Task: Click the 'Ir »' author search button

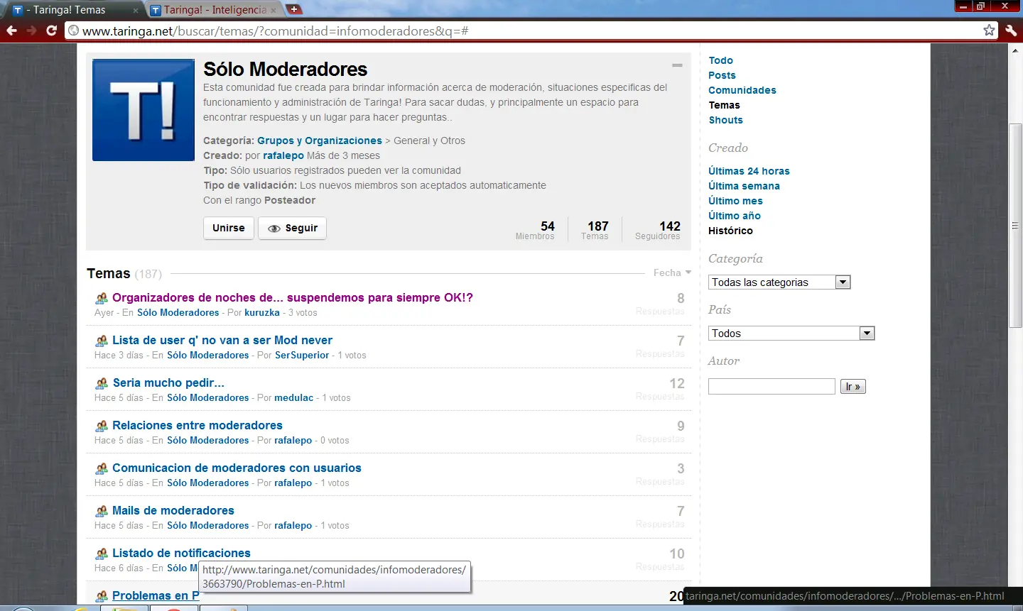Action: click(x=852, y=387)
